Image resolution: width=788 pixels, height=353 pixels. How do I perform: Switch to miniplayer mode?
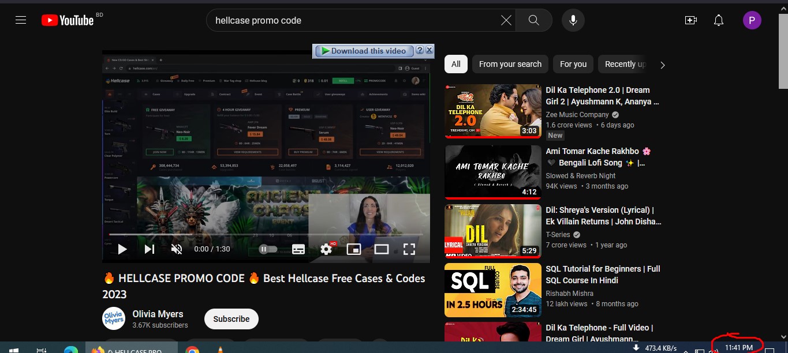354,249
